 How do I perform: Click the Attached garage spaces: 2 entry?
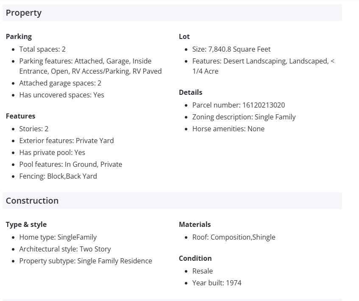tap(60, 83)
